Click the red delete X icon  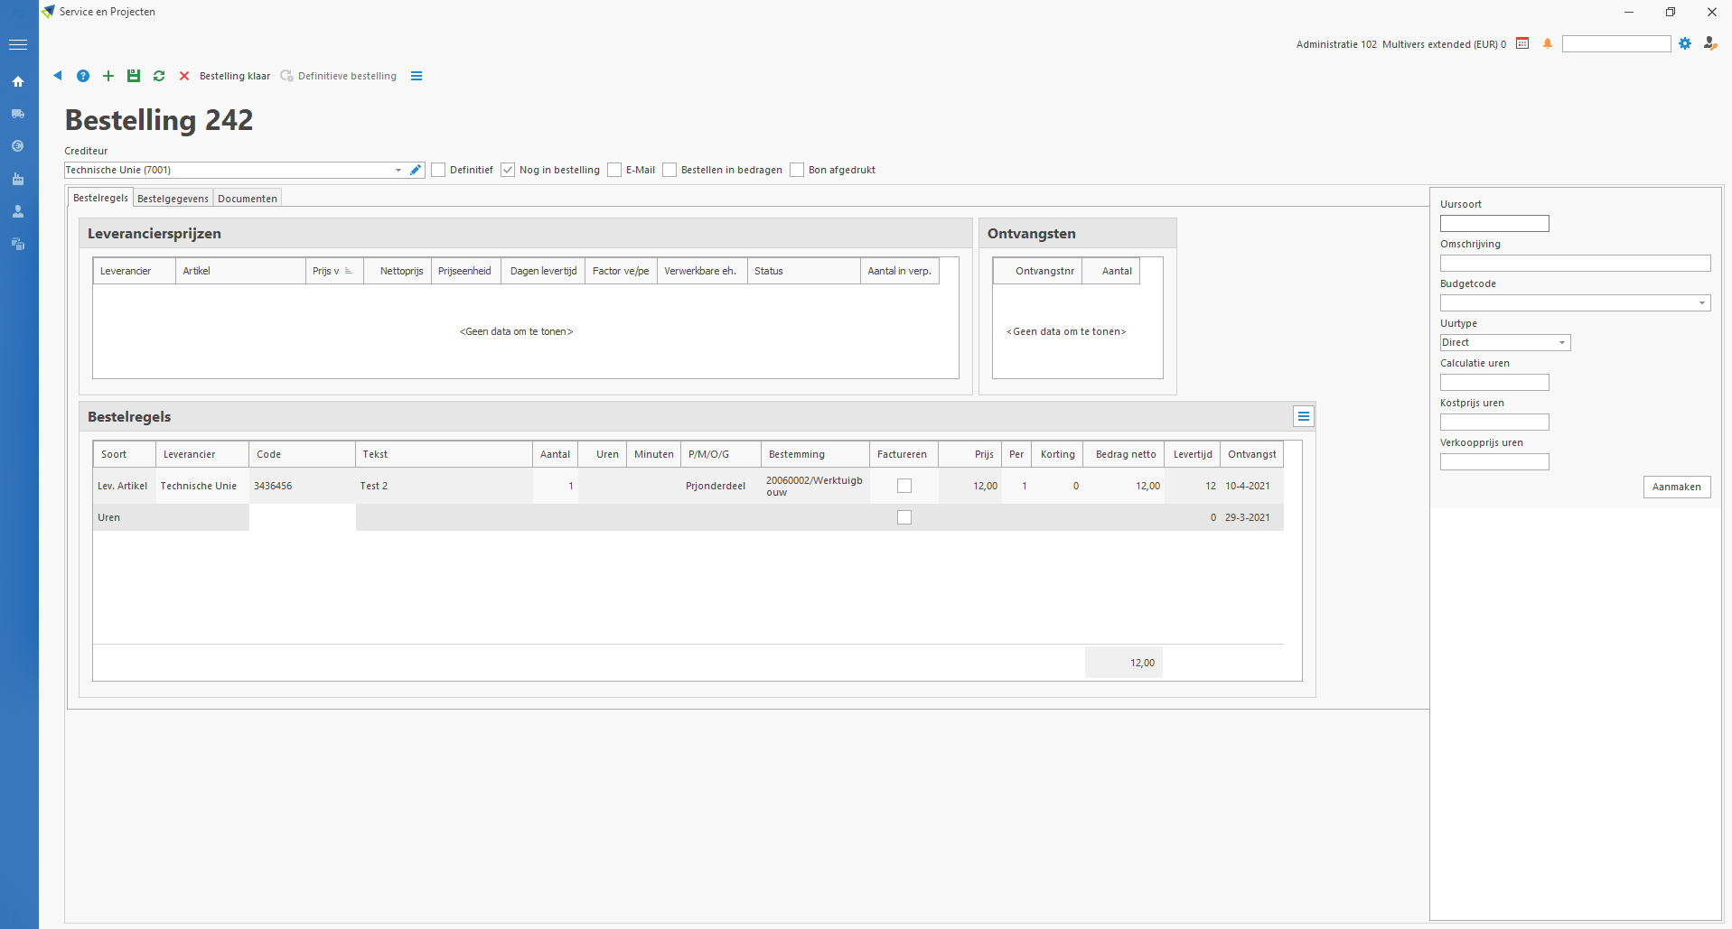[x=184, y=76]
